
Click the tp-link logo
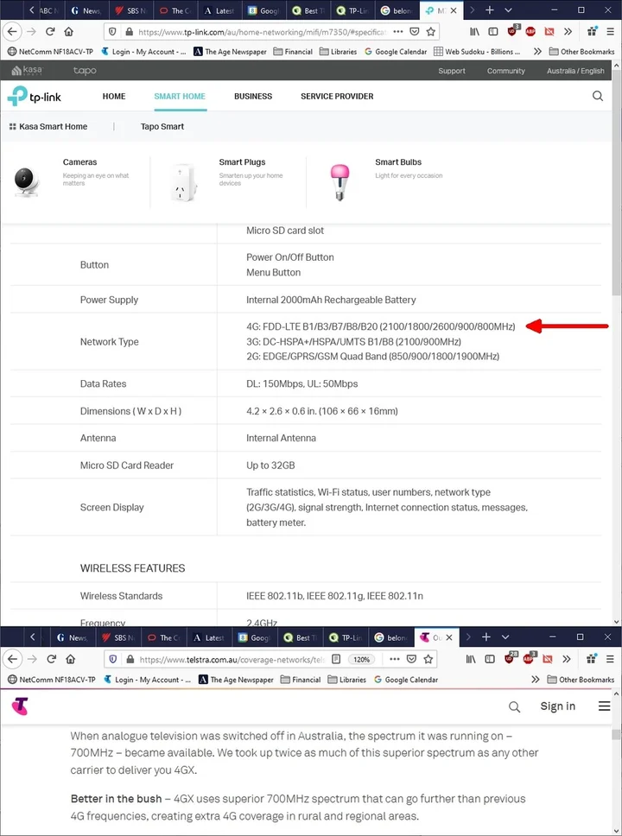click(x=35, y=96)
